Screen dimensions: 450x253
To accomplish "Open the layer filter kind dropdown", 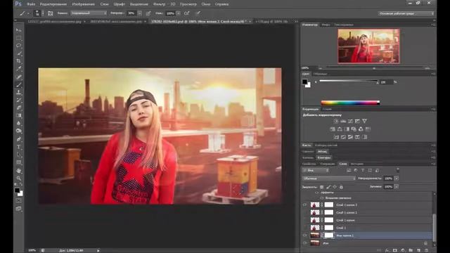I will point(316,170).
